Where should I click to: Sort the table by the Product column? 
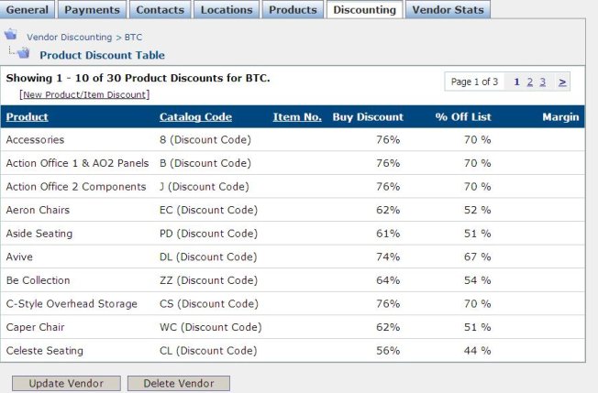(28, 117)
